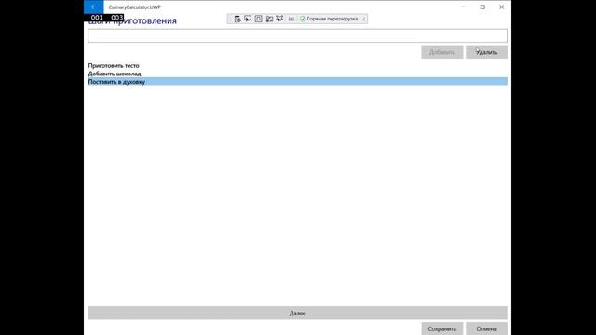Select the step Добавить шоколад
The width and height of the screenshot is (596, 335).
pos(297,74)
